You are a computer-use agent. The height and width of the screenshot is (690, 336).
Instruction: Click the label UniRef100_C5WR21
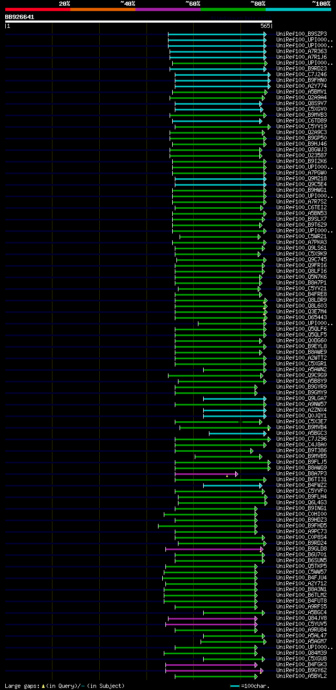pyautogui.click(x=301, y=237)
